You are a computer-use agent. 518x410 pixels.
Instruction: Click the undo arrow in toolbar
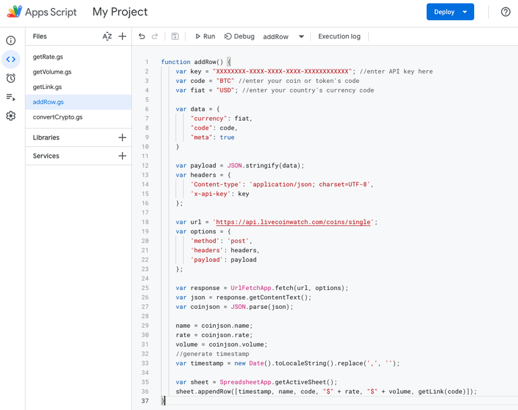point(142,36)
